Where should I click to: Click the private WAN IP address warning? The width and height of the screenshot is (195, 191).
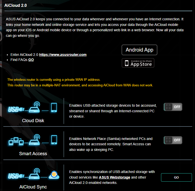54,79
